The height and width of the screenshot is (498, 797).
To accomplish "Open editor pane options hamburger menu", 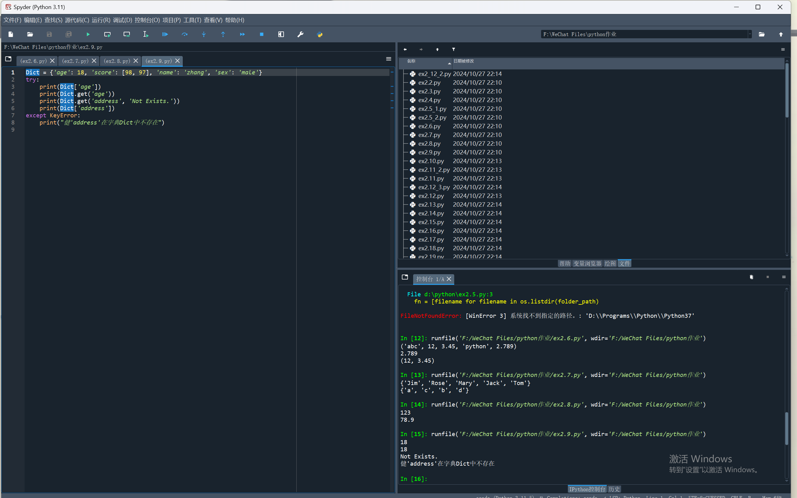I will [x=389, y=59].
